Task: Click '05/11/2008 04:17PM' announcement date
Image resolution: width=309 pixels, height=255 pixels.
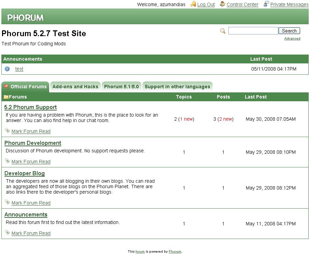Action: click(x=274, y=69)
